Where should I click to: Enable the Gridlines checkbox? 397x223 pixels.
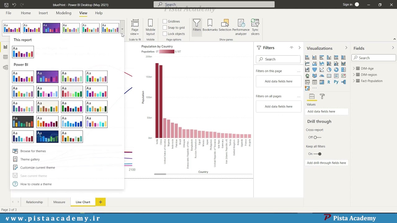coord(165,21)
